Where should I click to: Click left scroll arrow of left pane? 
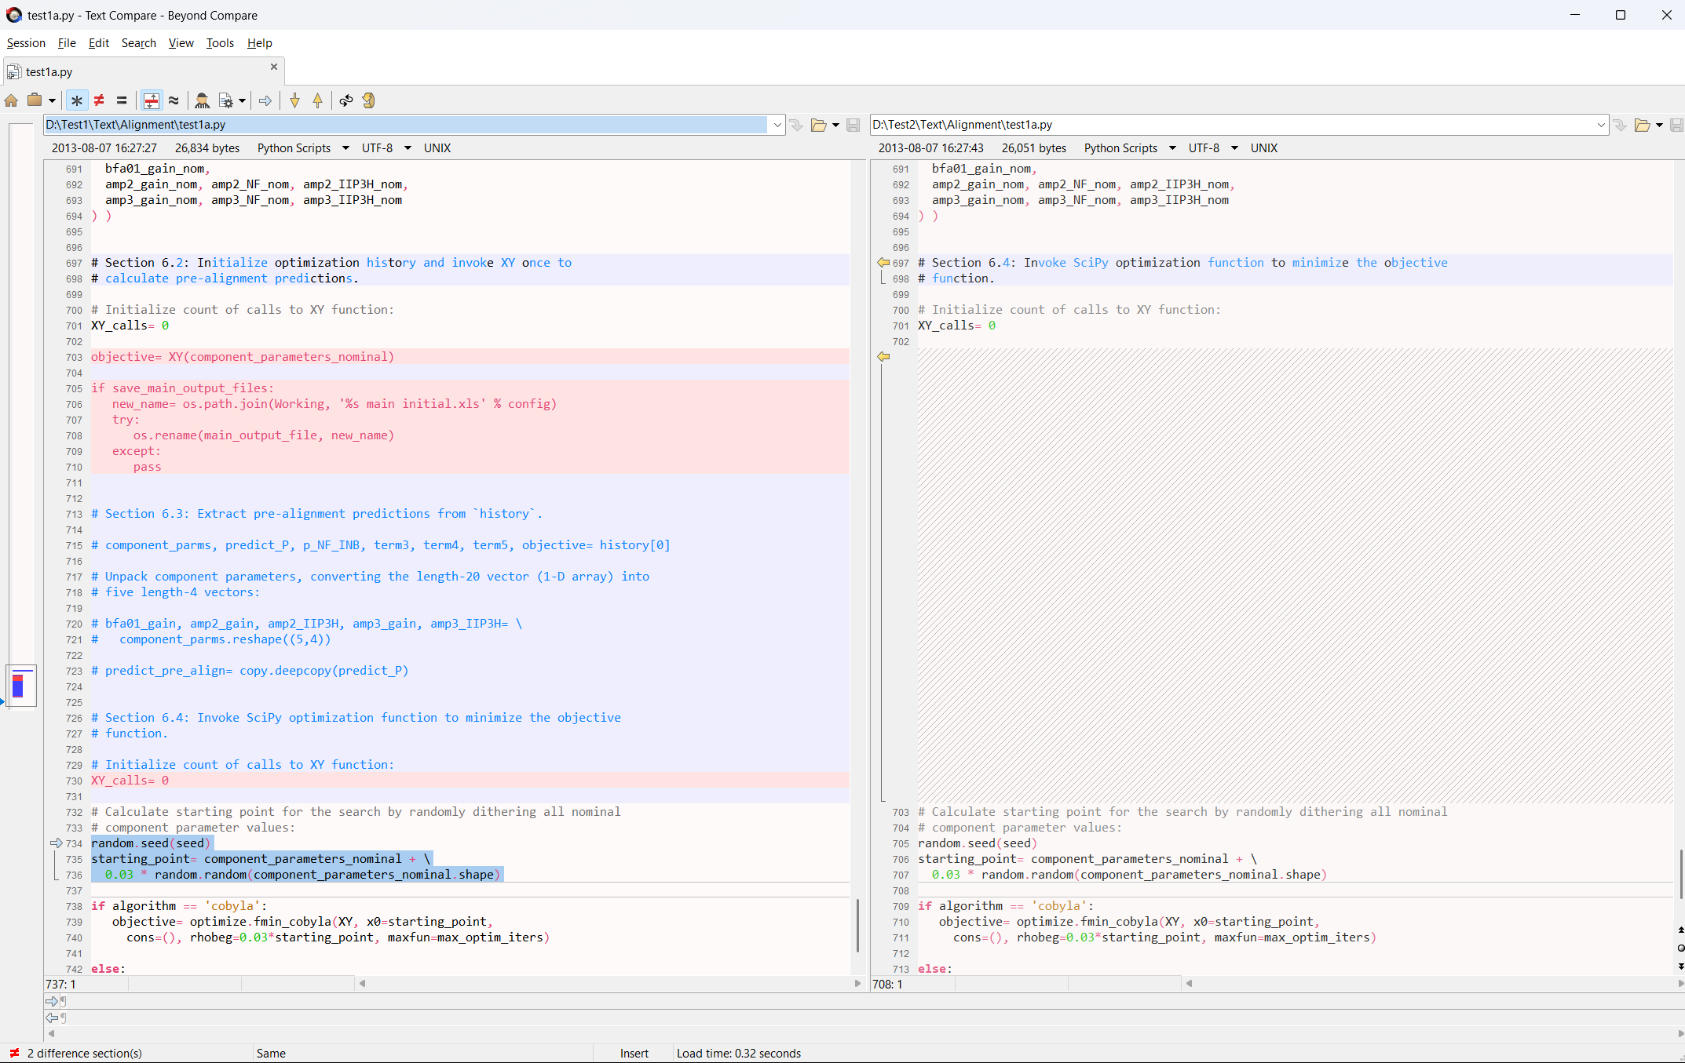[362, 984]
